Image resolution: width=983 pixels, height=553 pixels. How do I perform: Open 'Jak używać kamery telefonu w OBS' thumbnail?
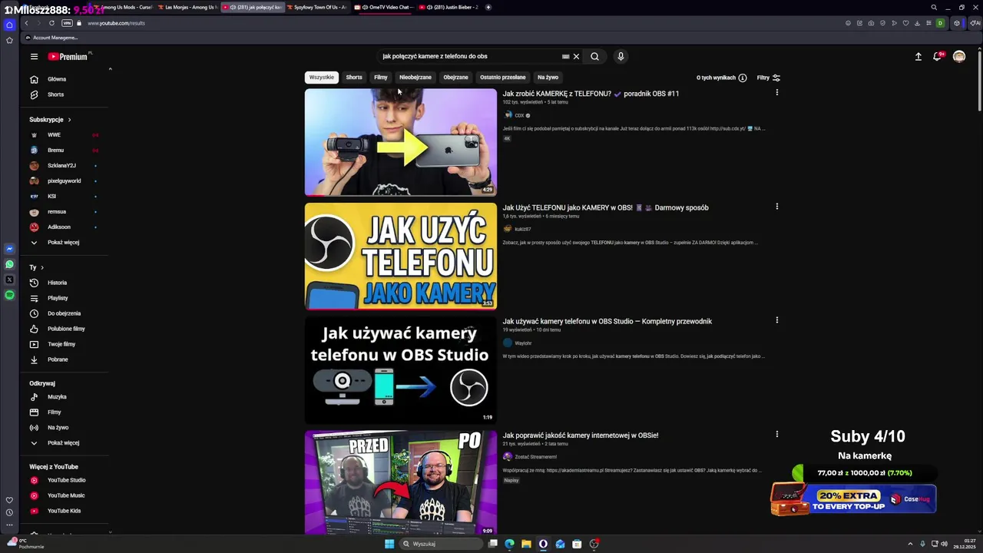401,369
